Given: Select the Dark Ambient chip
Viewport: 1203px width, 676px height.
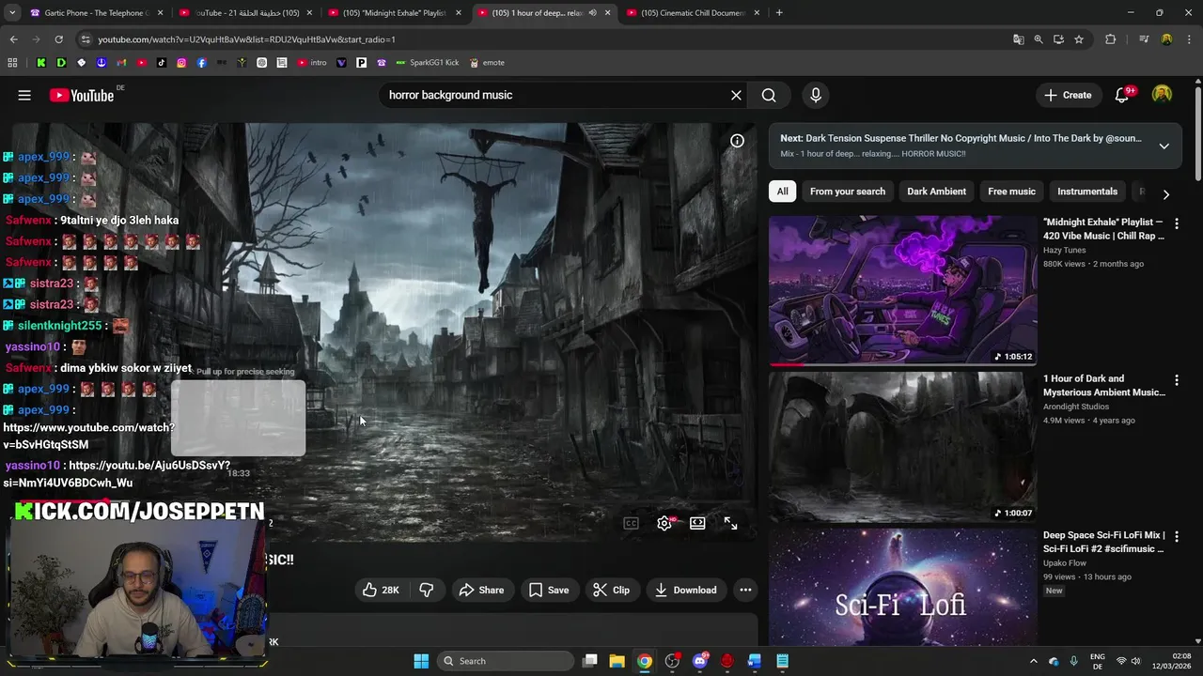Looking at the screenshot, I should click(936, 192).
